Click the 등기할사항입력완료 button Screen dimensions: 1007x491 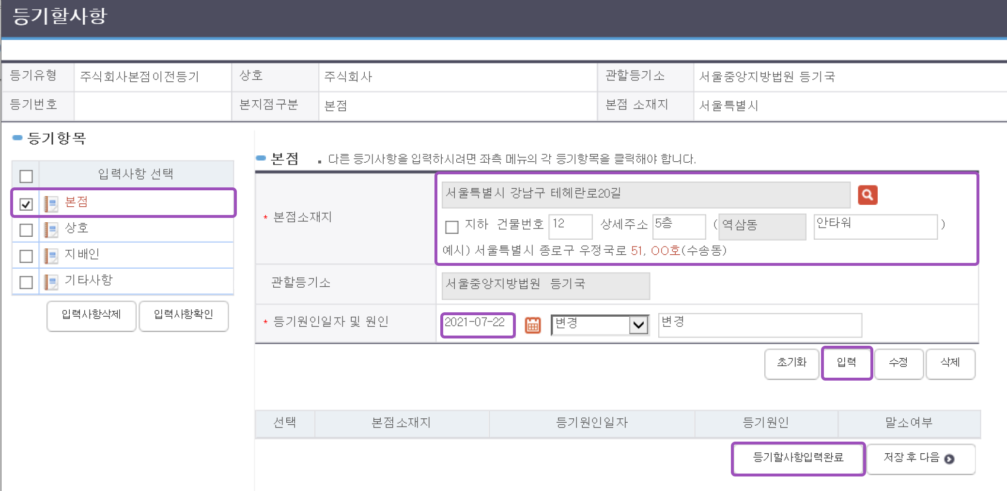[x=798, y=458]
